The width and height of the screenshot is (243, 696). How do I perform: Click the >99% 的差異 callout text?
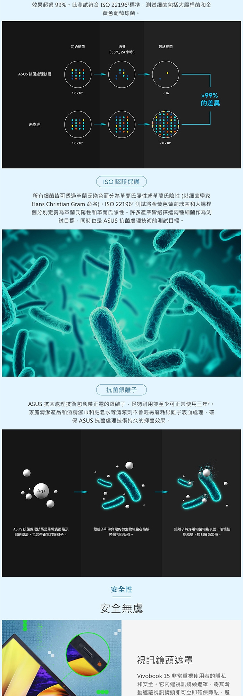(210, 99)
